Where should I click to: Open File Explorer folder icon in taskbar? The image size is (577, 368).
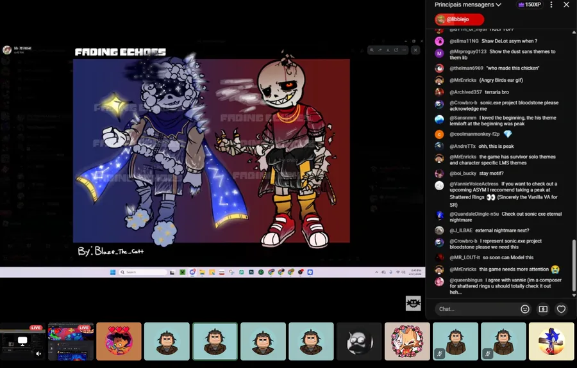[202, 272]
